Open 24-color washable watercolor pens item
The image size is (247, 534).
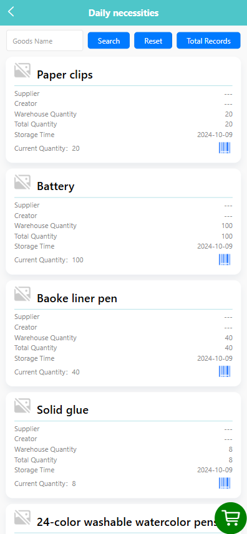click(x=127, y=522)
